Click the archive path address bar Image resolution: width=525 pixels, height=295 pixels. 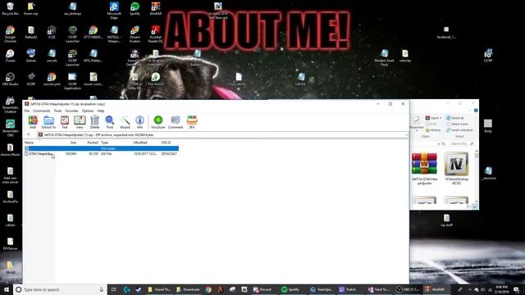222,134
